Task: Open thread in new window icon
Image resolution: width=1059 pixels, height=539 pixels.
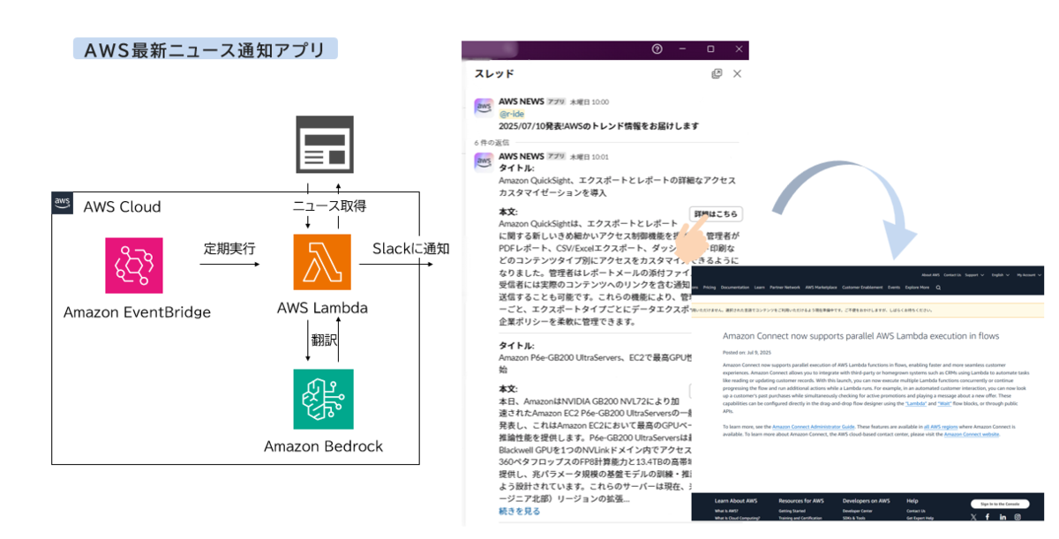Action: click(x=717, y=74)
